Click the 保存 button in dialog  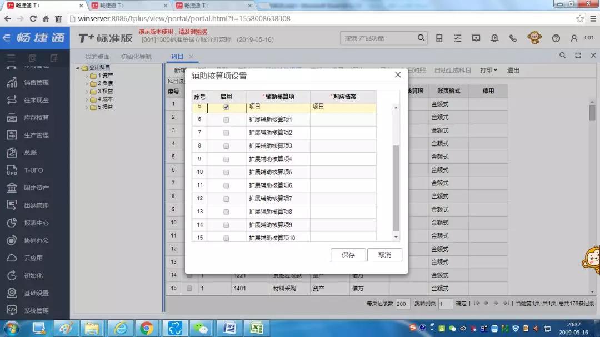pos(348,255)
